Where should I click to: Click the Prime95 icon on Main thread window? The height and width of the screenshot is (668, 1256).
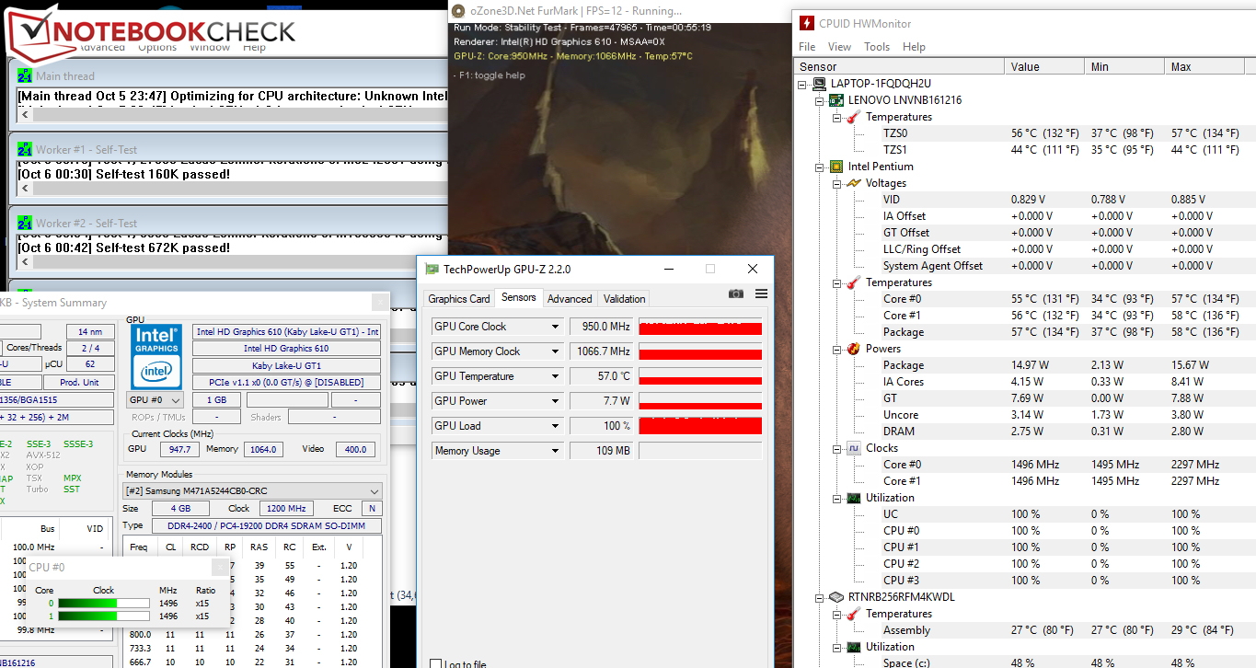coord(25,76)
